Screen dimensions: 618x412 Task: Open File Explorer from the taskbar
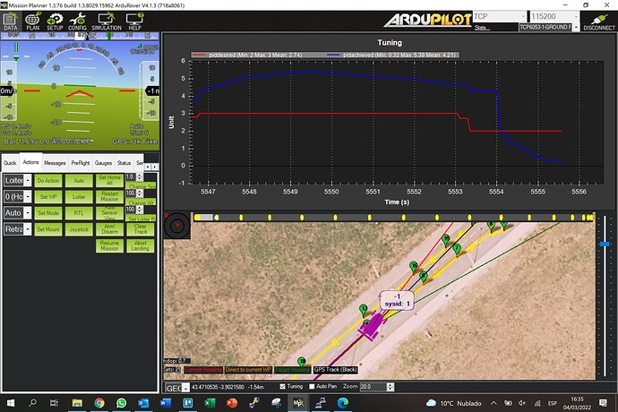coord(77,403)
